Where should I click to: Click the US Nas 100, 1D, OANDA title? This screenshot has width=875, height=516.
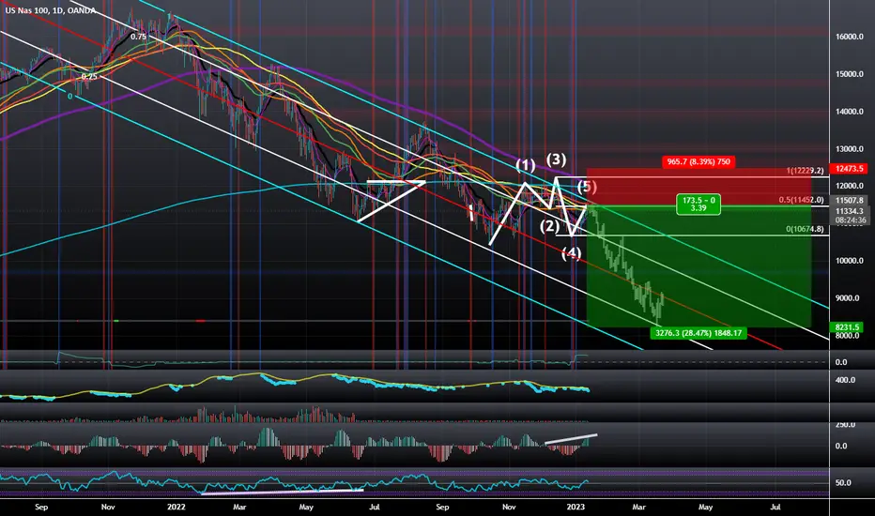click(x=50, y=10)
